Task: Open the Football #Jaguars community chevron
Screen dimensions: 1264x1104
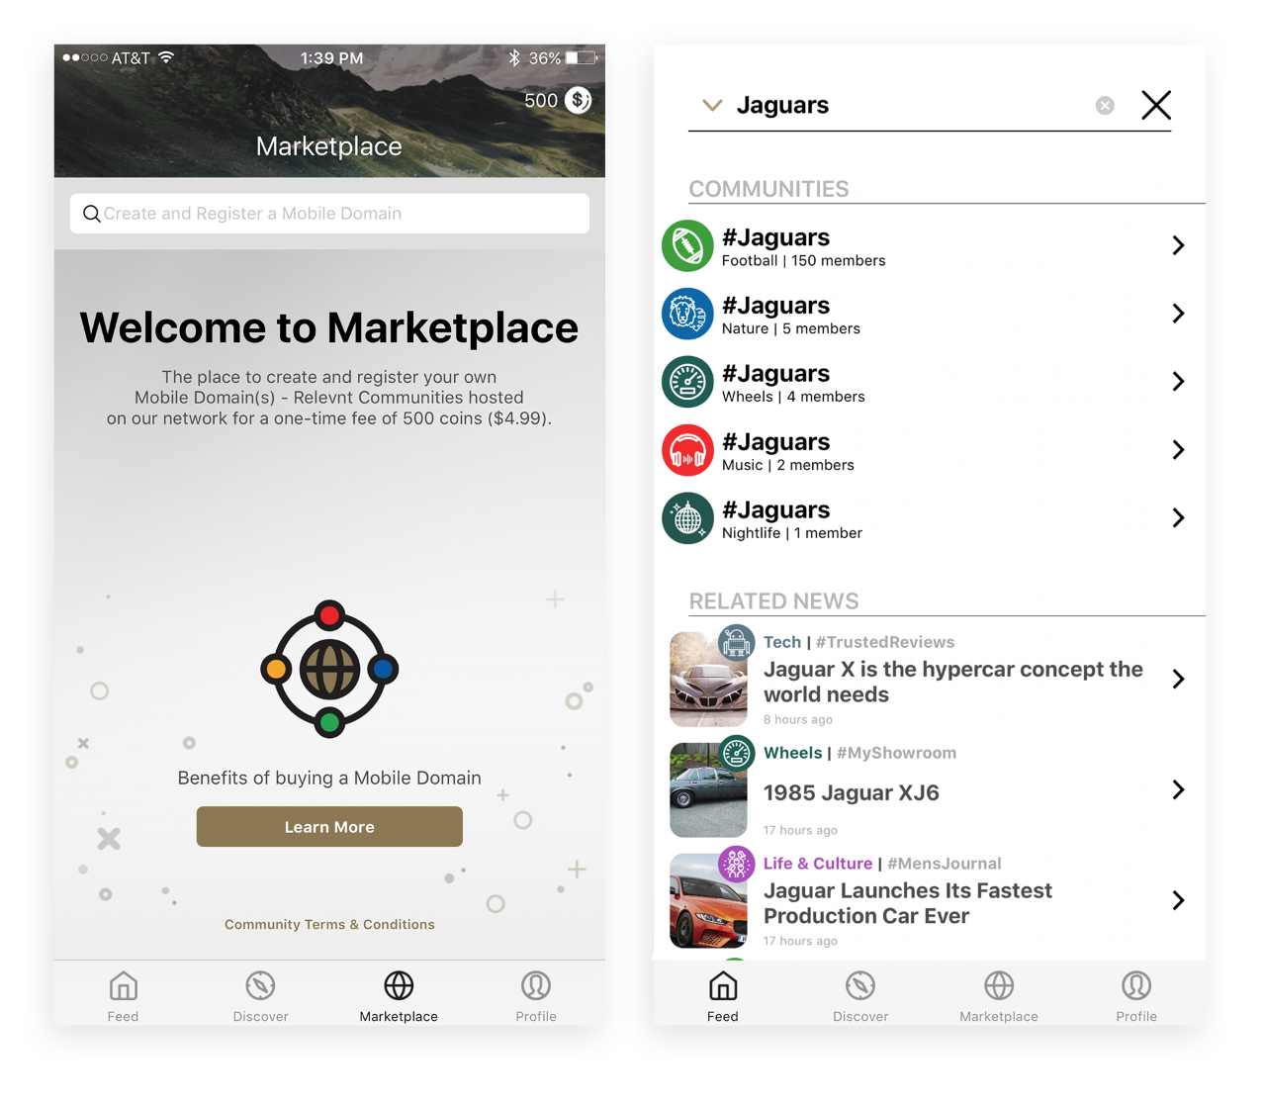Action: coord(1178,245)
